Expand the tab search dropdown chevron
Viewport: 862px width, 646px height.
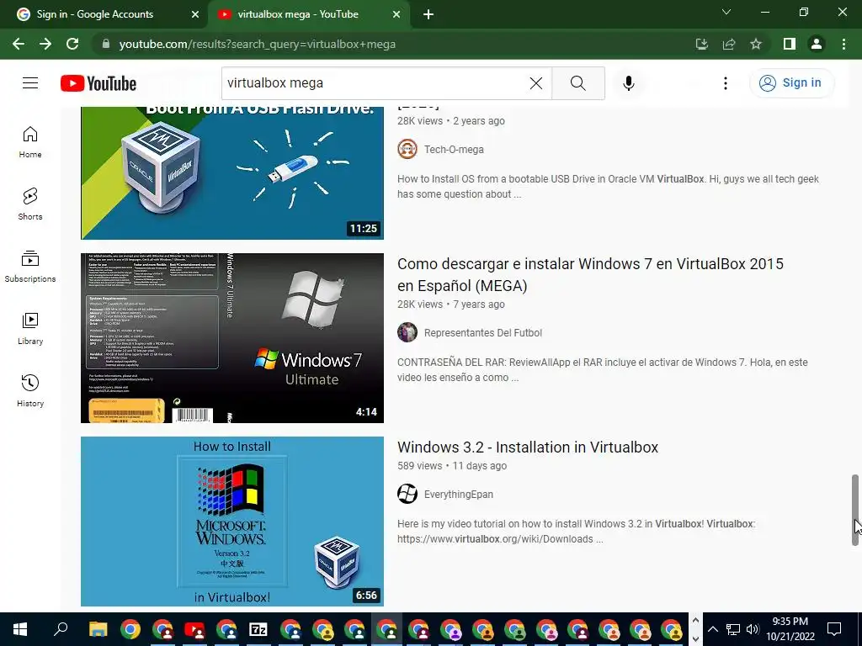(x=726, y=12)
